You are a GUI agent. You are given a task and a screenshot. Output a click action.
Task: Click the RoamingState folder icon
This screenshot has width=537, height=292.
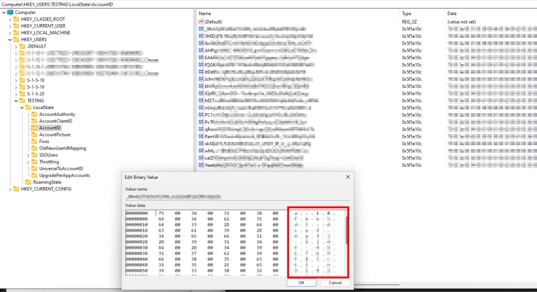(x=28, y=182)
